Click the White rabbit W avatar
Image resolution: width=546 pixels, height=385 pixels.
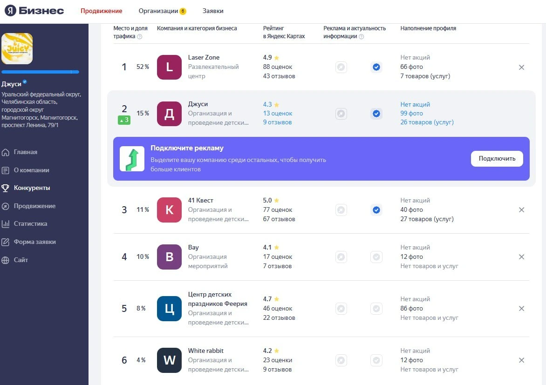(x=169, y=360)
